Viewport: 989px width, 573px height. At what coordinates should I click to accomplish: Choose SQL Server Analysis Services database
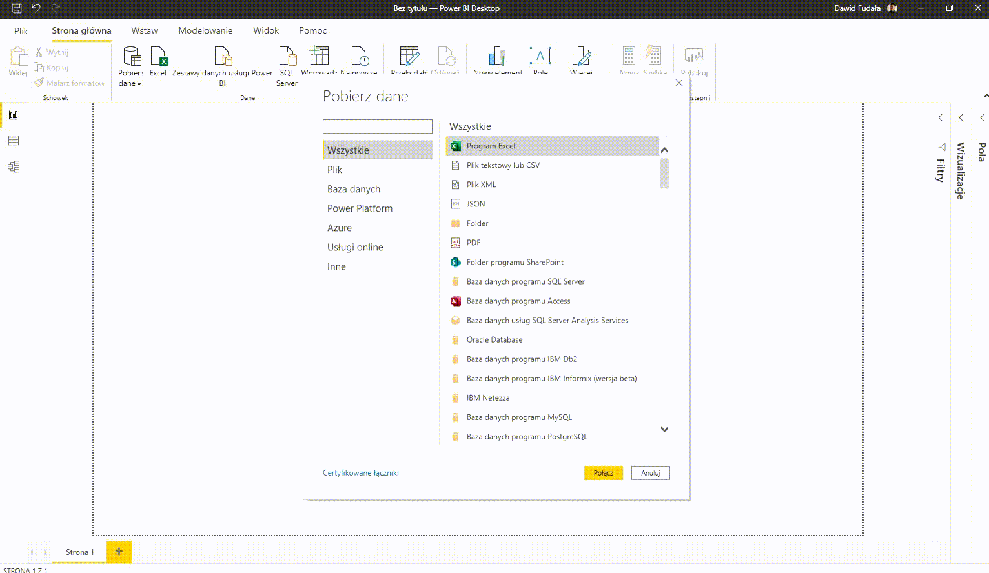(553, 320)
